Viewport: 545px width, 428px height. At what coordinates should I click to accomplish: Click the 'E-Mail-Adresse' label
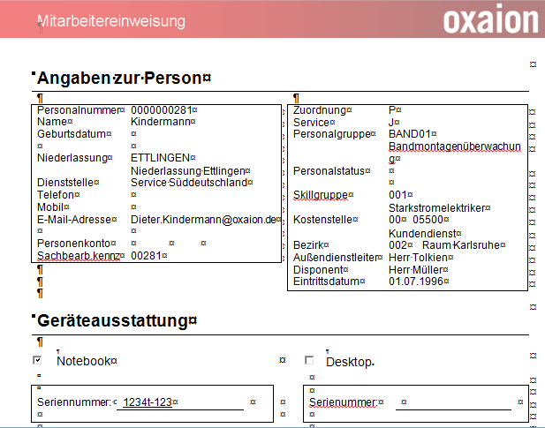point(74,220)
